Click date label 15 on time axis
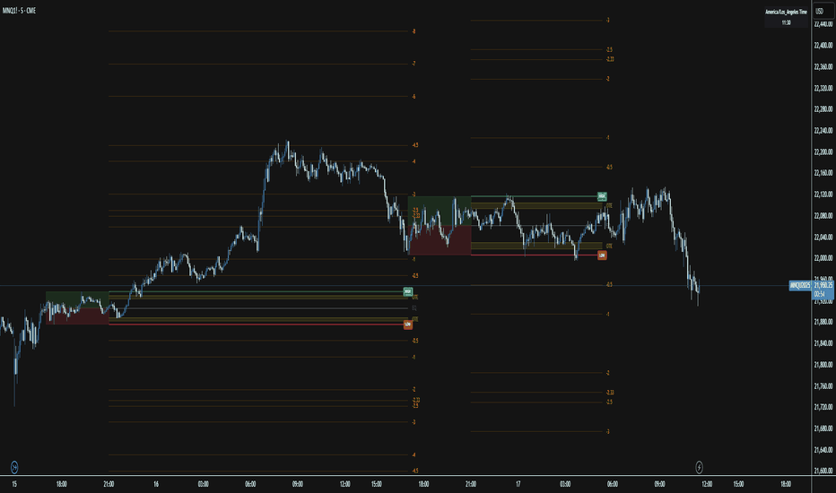Screen dimensions: 836x493 click(x=14, y=484)
